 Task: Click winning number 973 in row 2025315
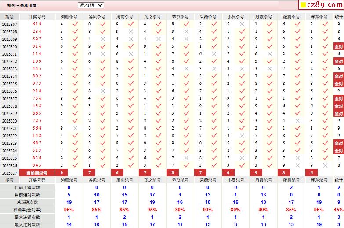(x=37, y=84)
